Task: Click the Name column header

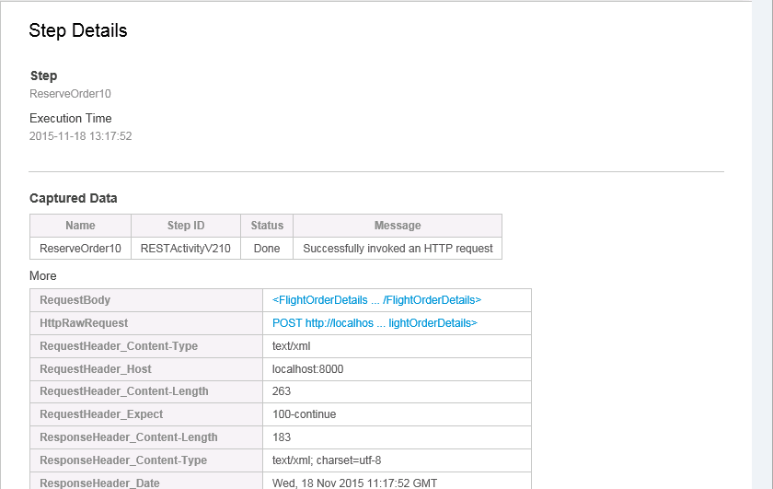Action: 80,226
